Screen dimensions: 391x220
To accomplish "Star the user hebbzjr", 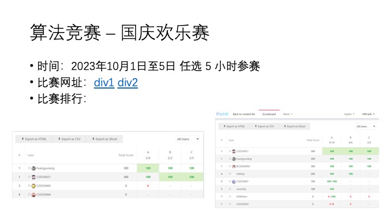I will coord(230,173).
